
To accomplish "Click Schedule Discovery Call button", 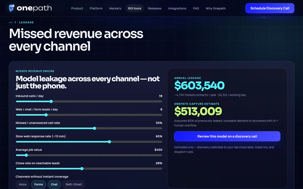I will pos(270,8).
